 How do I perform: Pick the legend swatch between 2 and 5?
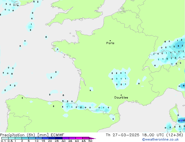[25, 138]
